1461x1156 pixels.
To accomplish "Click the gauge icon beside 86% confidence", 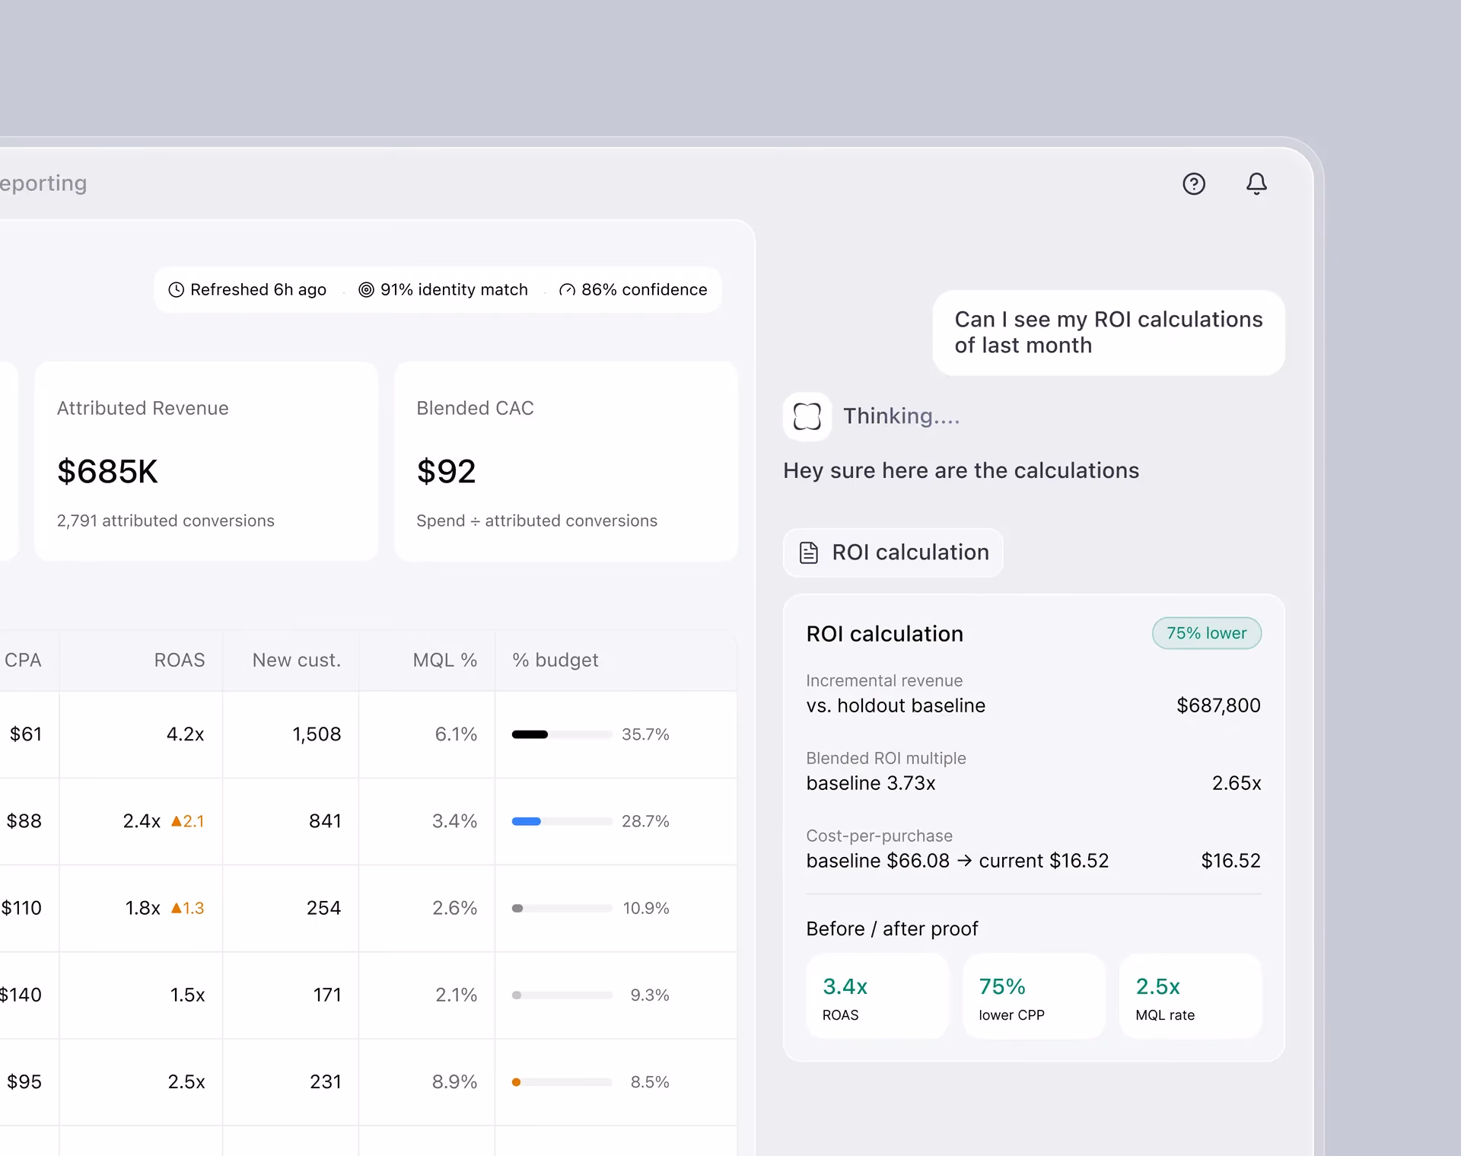I will pos(567,290).
